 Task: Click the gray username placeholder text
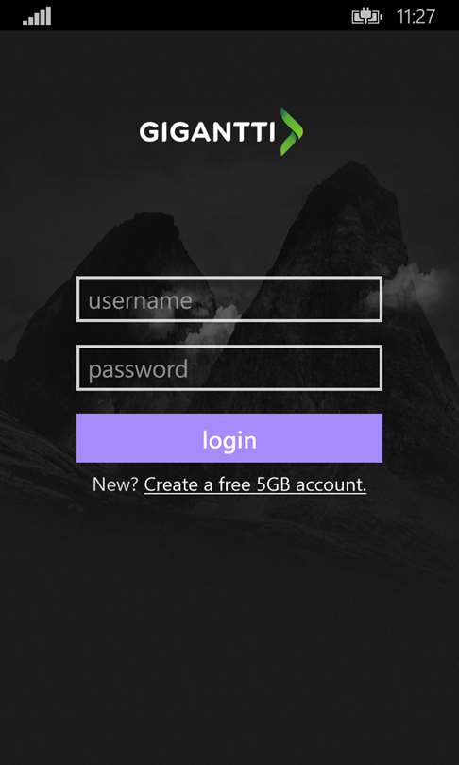[x=140, y=300]
